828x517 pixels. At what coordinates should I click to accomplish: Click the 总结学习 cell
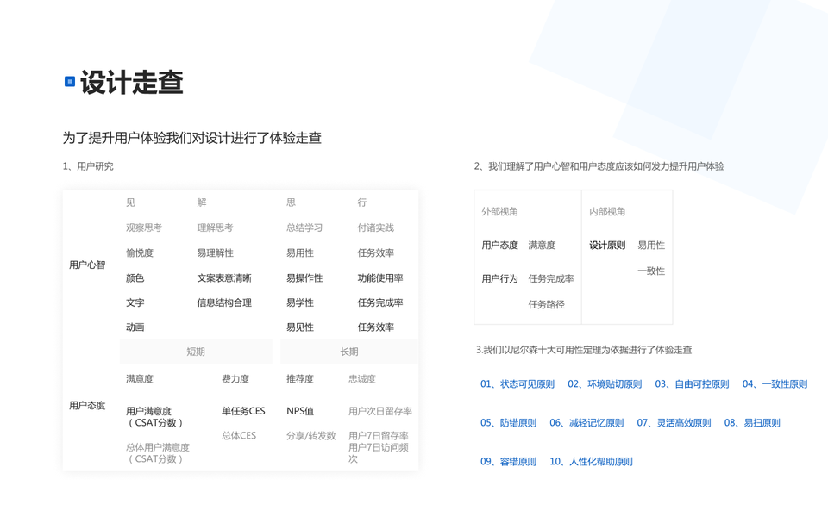[304, 227]
